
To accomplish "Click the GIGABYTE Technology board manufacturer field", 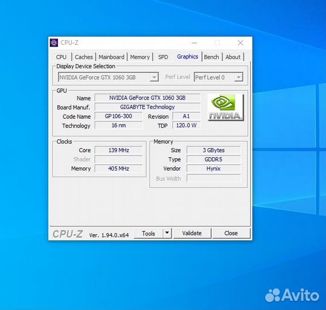I will (148, 107).
